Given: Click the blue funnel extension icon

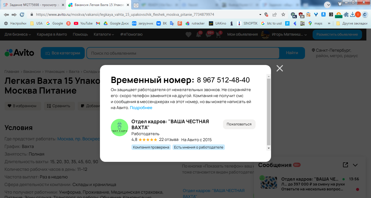Looking at the screenshot, I should pos(316,15).
